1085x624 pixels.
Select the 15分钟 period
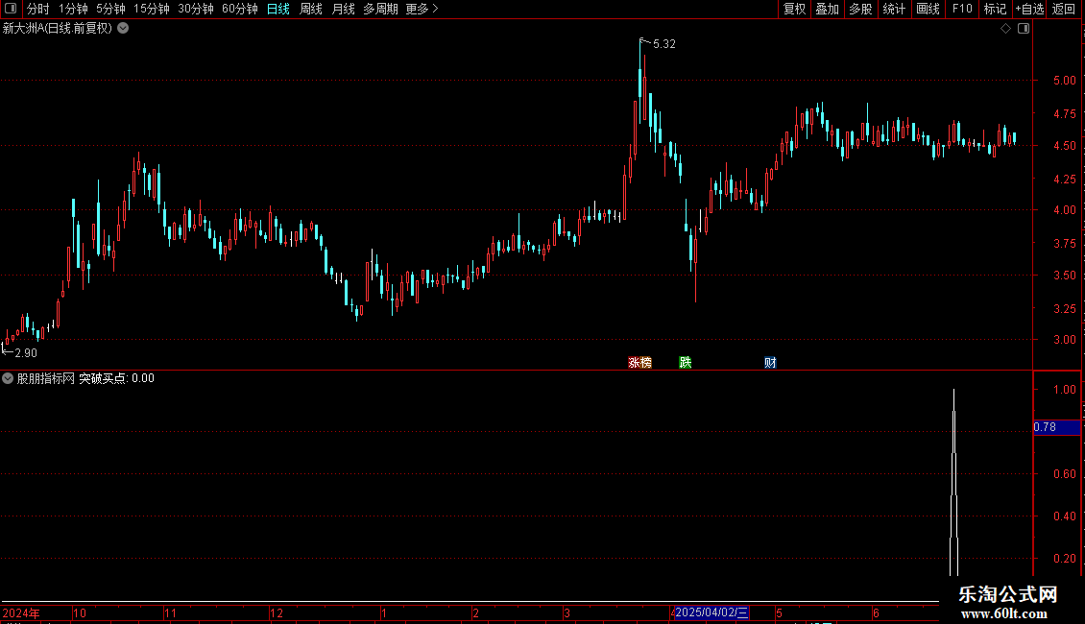tap(151, 9)
